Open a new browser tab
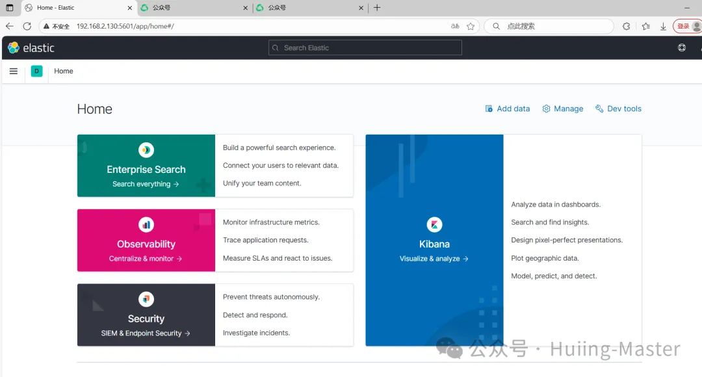The width and height of the screenshot is (702, 377). click(377, 8)
